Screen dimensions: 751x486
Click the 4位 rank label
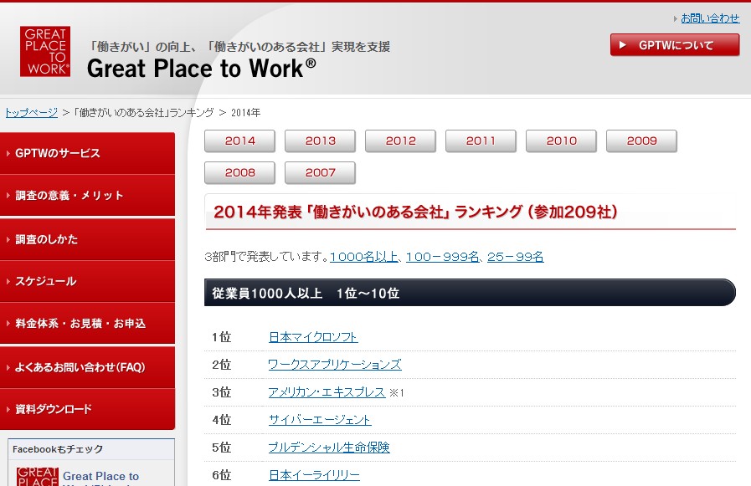222,420
